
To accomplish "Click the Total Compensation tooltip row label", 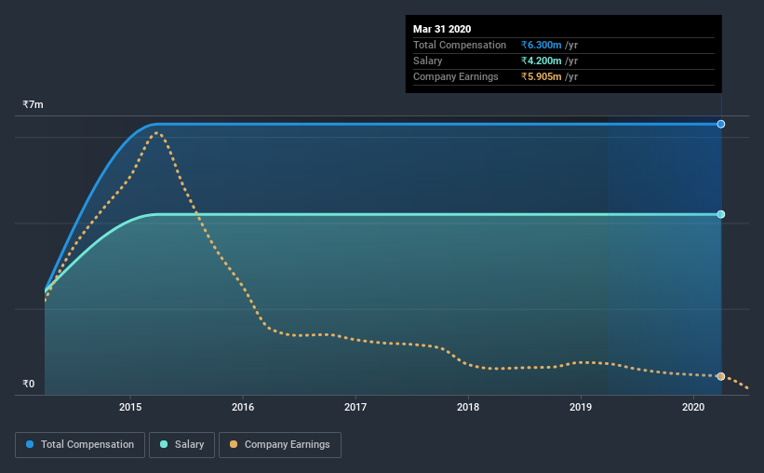I will tap(460, 45).
